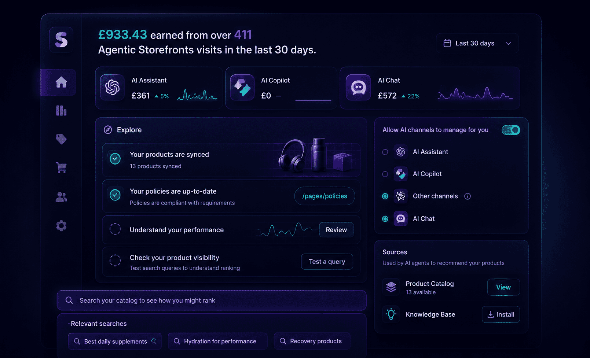
Task: Click the AI Copilot card logo icon
Action: pos(242,87)
